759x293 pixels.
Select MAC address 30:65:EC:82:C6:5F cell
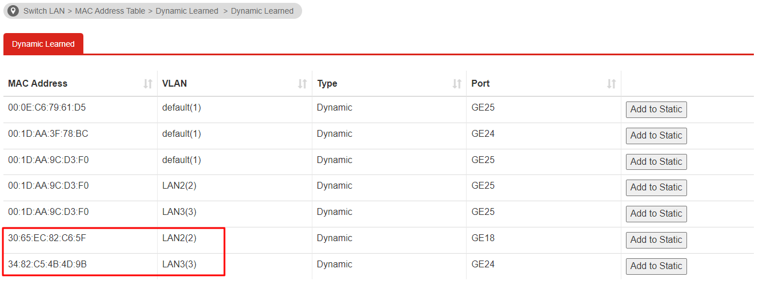pos(47,238)
